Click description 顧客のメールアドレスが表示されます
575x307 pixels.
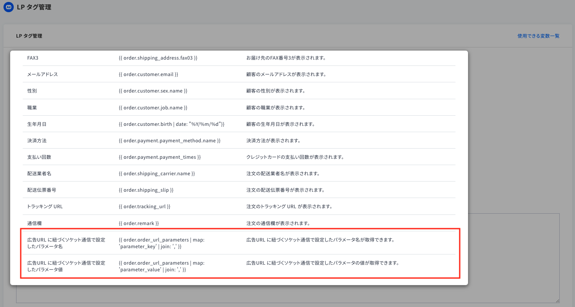286,74
